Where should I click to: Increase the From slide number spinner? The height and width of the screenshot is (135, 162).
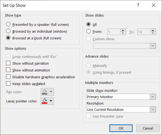point(123,31)
